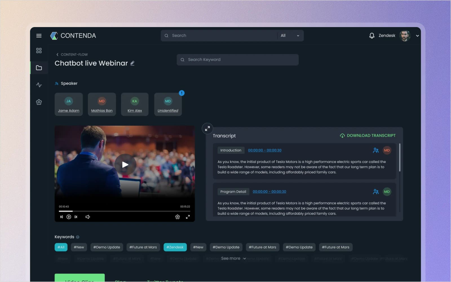451x282 pixels.
Task: Select the Unidentified speaker card
Action: 168,104
